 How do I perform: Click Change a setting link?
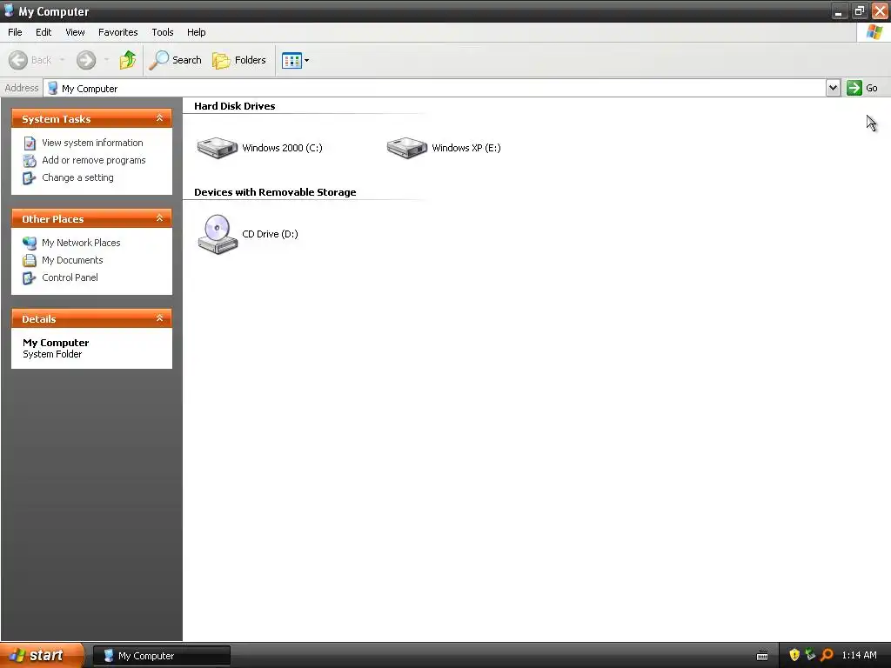pos(77,177)
